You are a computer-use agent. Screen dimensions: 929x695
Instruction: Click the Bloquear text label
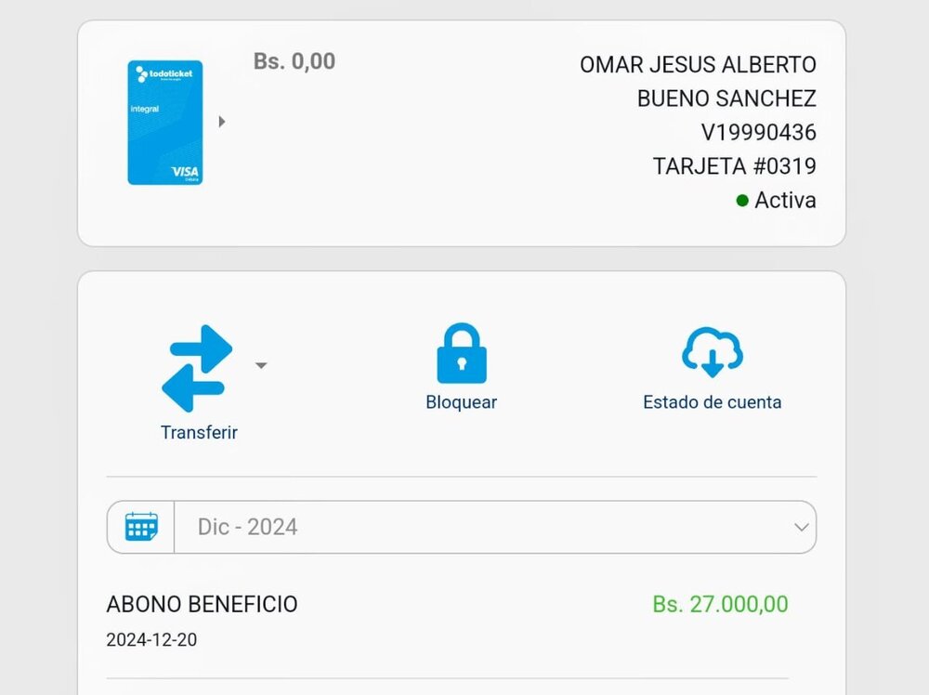[461, 402]
